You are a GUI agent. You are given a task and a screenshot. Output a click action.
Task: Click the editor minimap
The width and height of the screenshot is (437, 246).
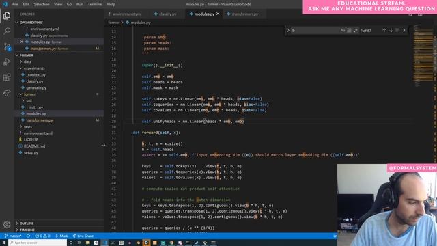(423, 56)
